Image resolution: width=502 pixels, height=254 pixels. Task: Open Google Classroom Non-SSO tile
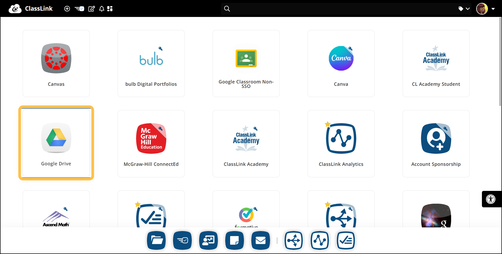pos(246,63)
